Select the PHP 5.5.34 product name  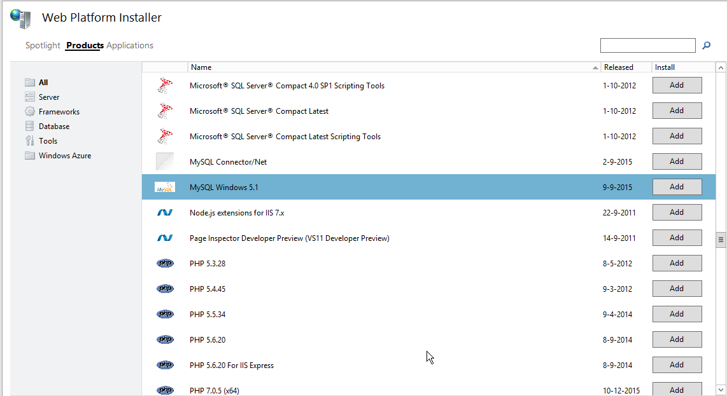pyautogui.click(x=208, y=315)
